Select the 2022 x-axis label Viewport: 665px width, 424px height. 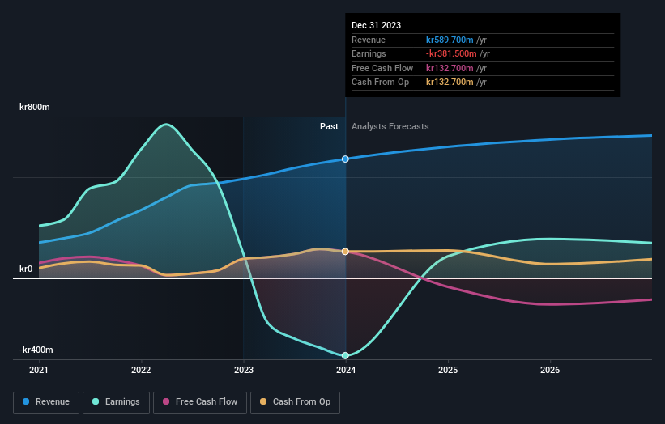tap(141, 371)
